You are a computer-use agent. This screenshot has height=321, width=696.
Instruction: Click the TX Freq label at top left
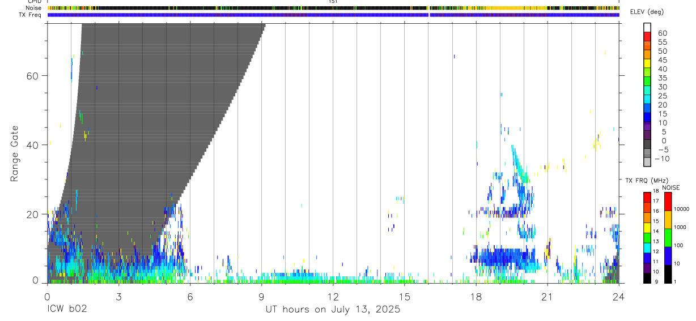(31, 14)
